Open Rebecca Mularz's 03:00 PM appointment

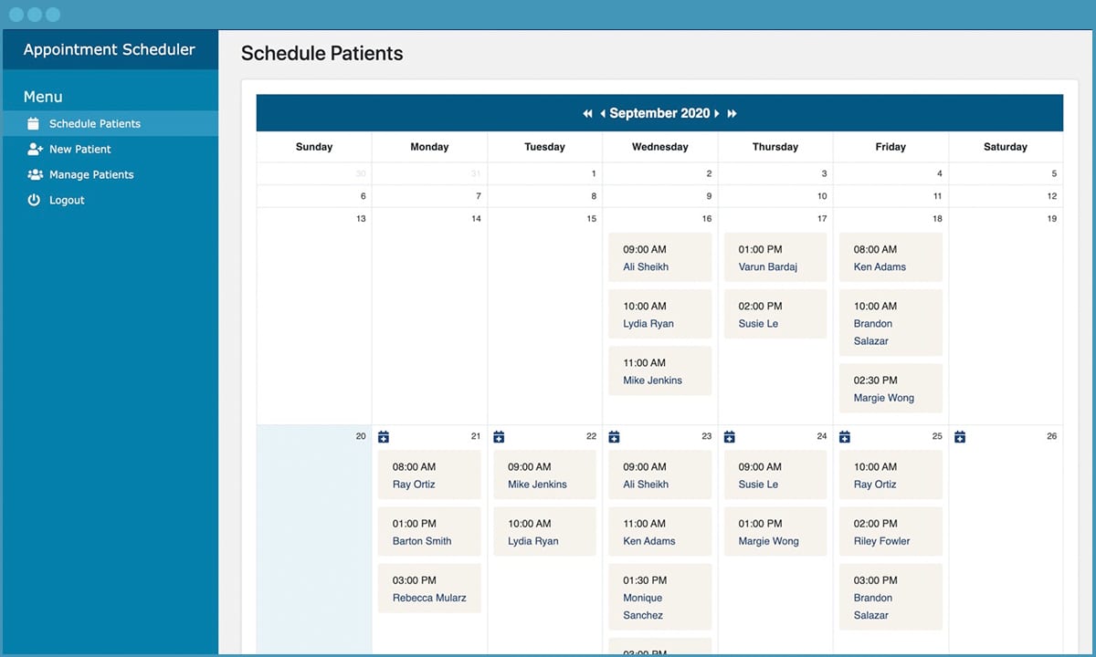tap(429, 589)
